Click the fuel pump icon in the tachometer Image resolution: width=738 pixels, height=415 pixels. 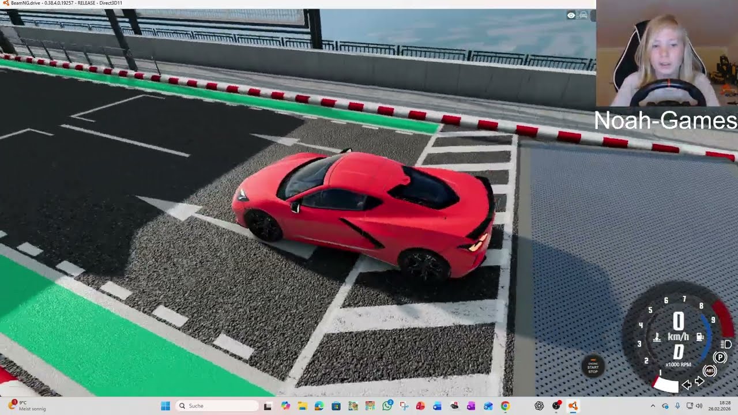click(700, 337)
